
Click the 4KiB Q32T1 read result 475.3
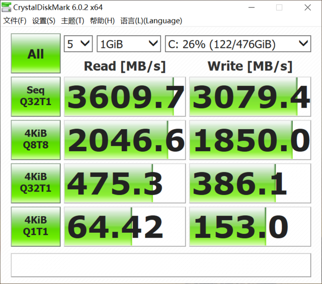click(x=125, y=183)
